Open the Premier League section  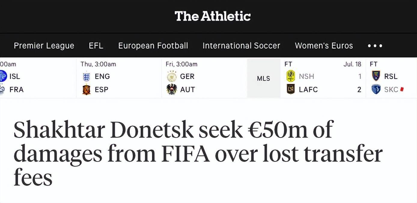click(44, 46)
